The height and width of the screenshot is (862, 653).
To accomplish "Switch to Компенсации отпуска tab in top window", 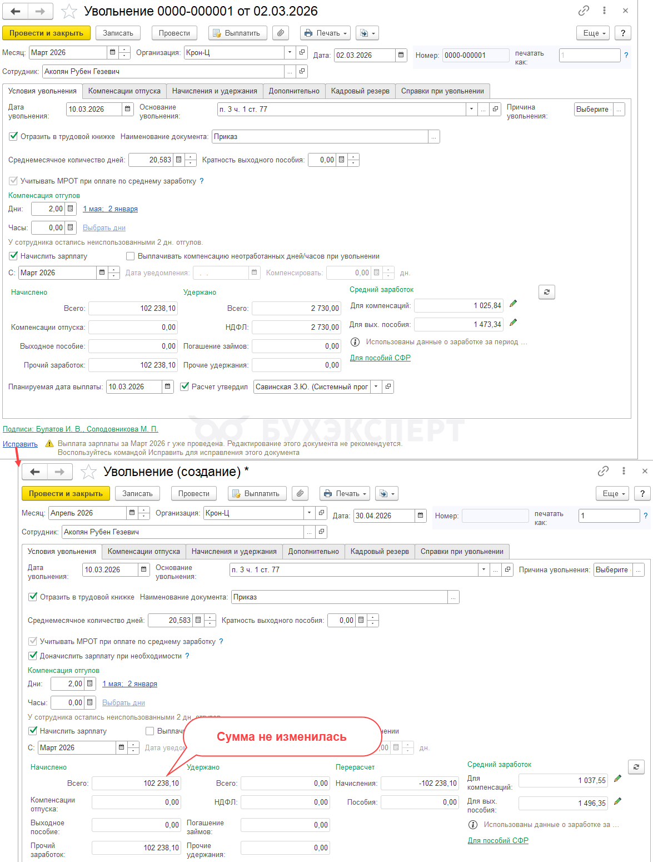I will coord(124,91).
